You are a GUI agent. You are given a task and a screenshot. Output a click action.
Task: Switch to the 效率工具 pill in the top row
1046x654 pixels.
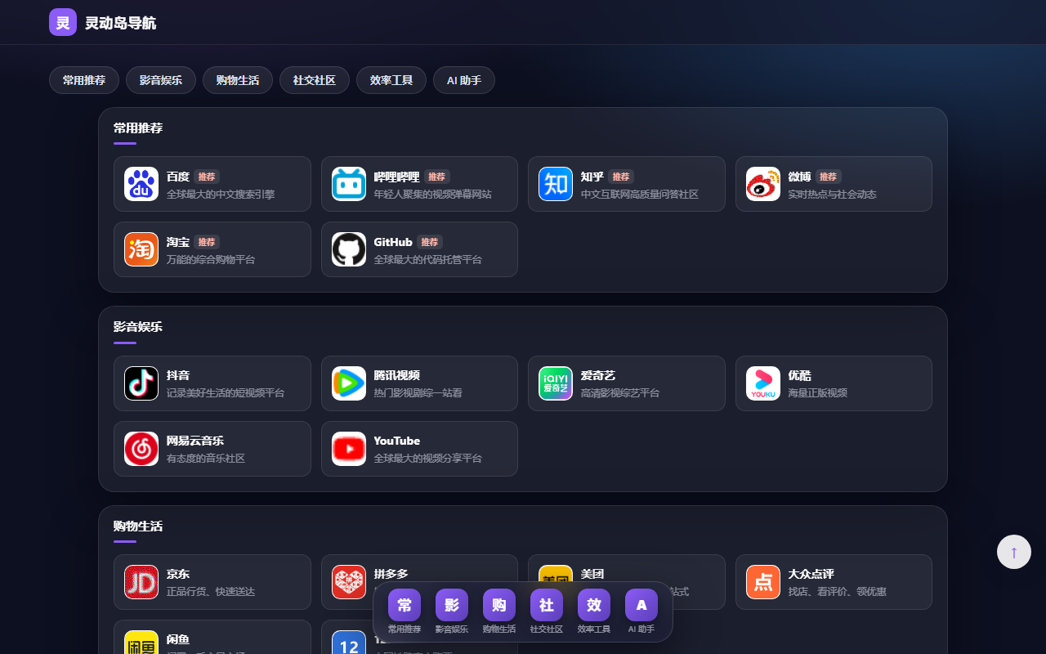[391, 80]
